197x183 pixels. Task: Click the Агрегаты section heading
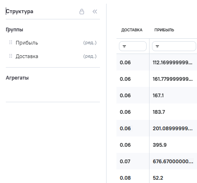tap(17, 78)
